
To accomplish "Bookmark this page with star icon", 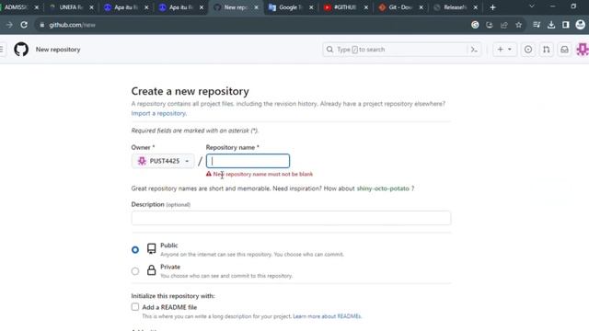I will pos(519,25).
